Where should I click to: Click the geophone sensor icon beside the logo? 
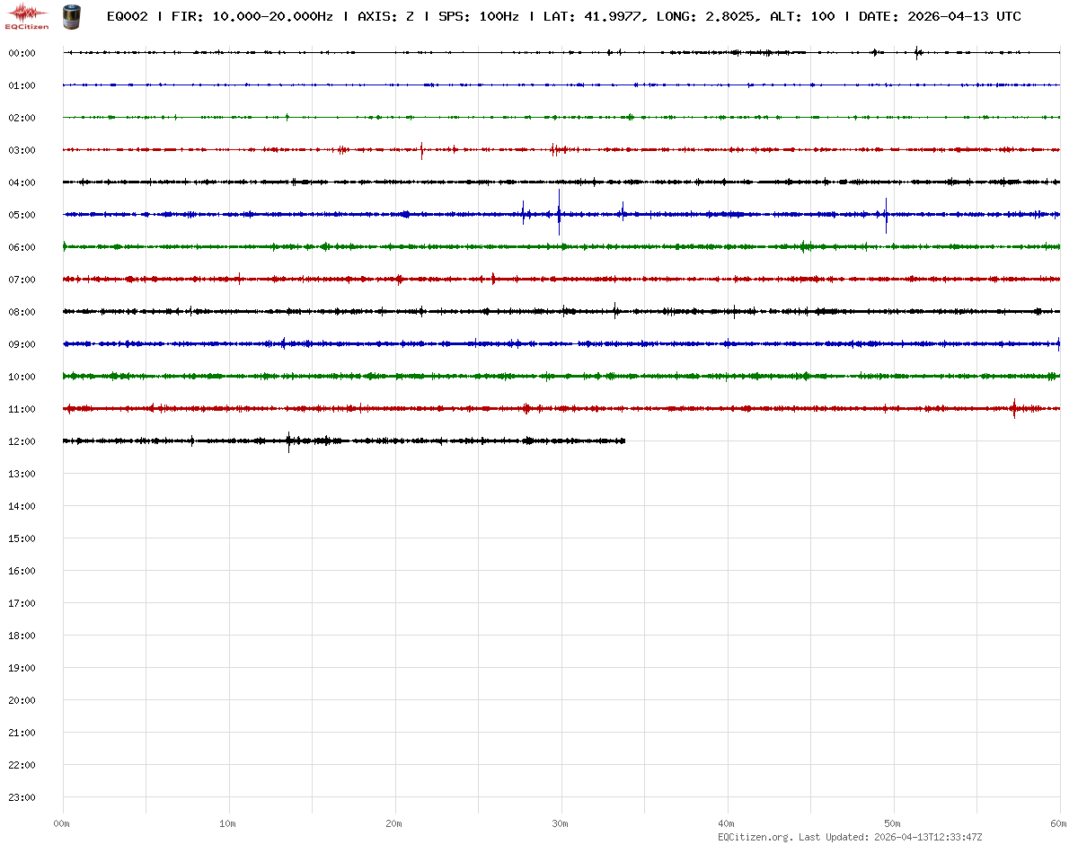70,15
